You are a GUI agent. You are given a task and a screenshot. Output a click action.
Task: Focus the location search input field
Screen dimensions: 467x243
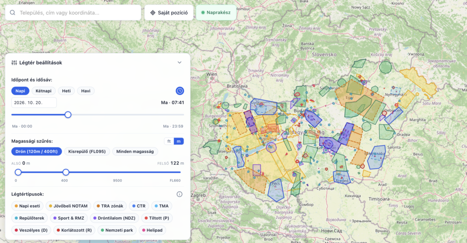(x=73, y=13)
